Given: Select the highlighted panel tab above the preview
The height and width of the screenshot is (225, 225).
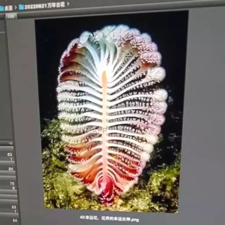Looking at the screenshot, I should click(x=11, y=16).
